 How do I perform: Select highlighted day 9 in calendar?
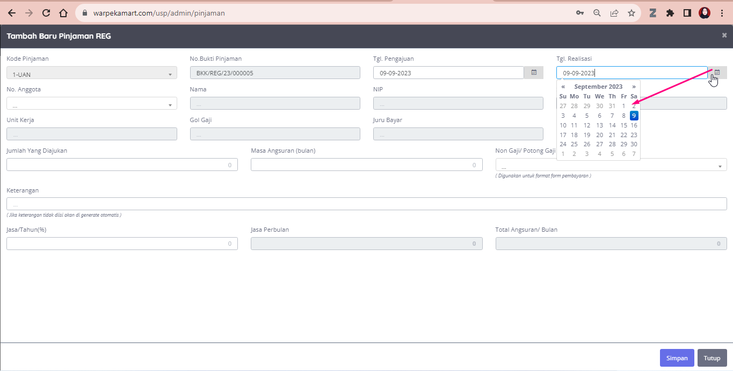tap(634, 116)
